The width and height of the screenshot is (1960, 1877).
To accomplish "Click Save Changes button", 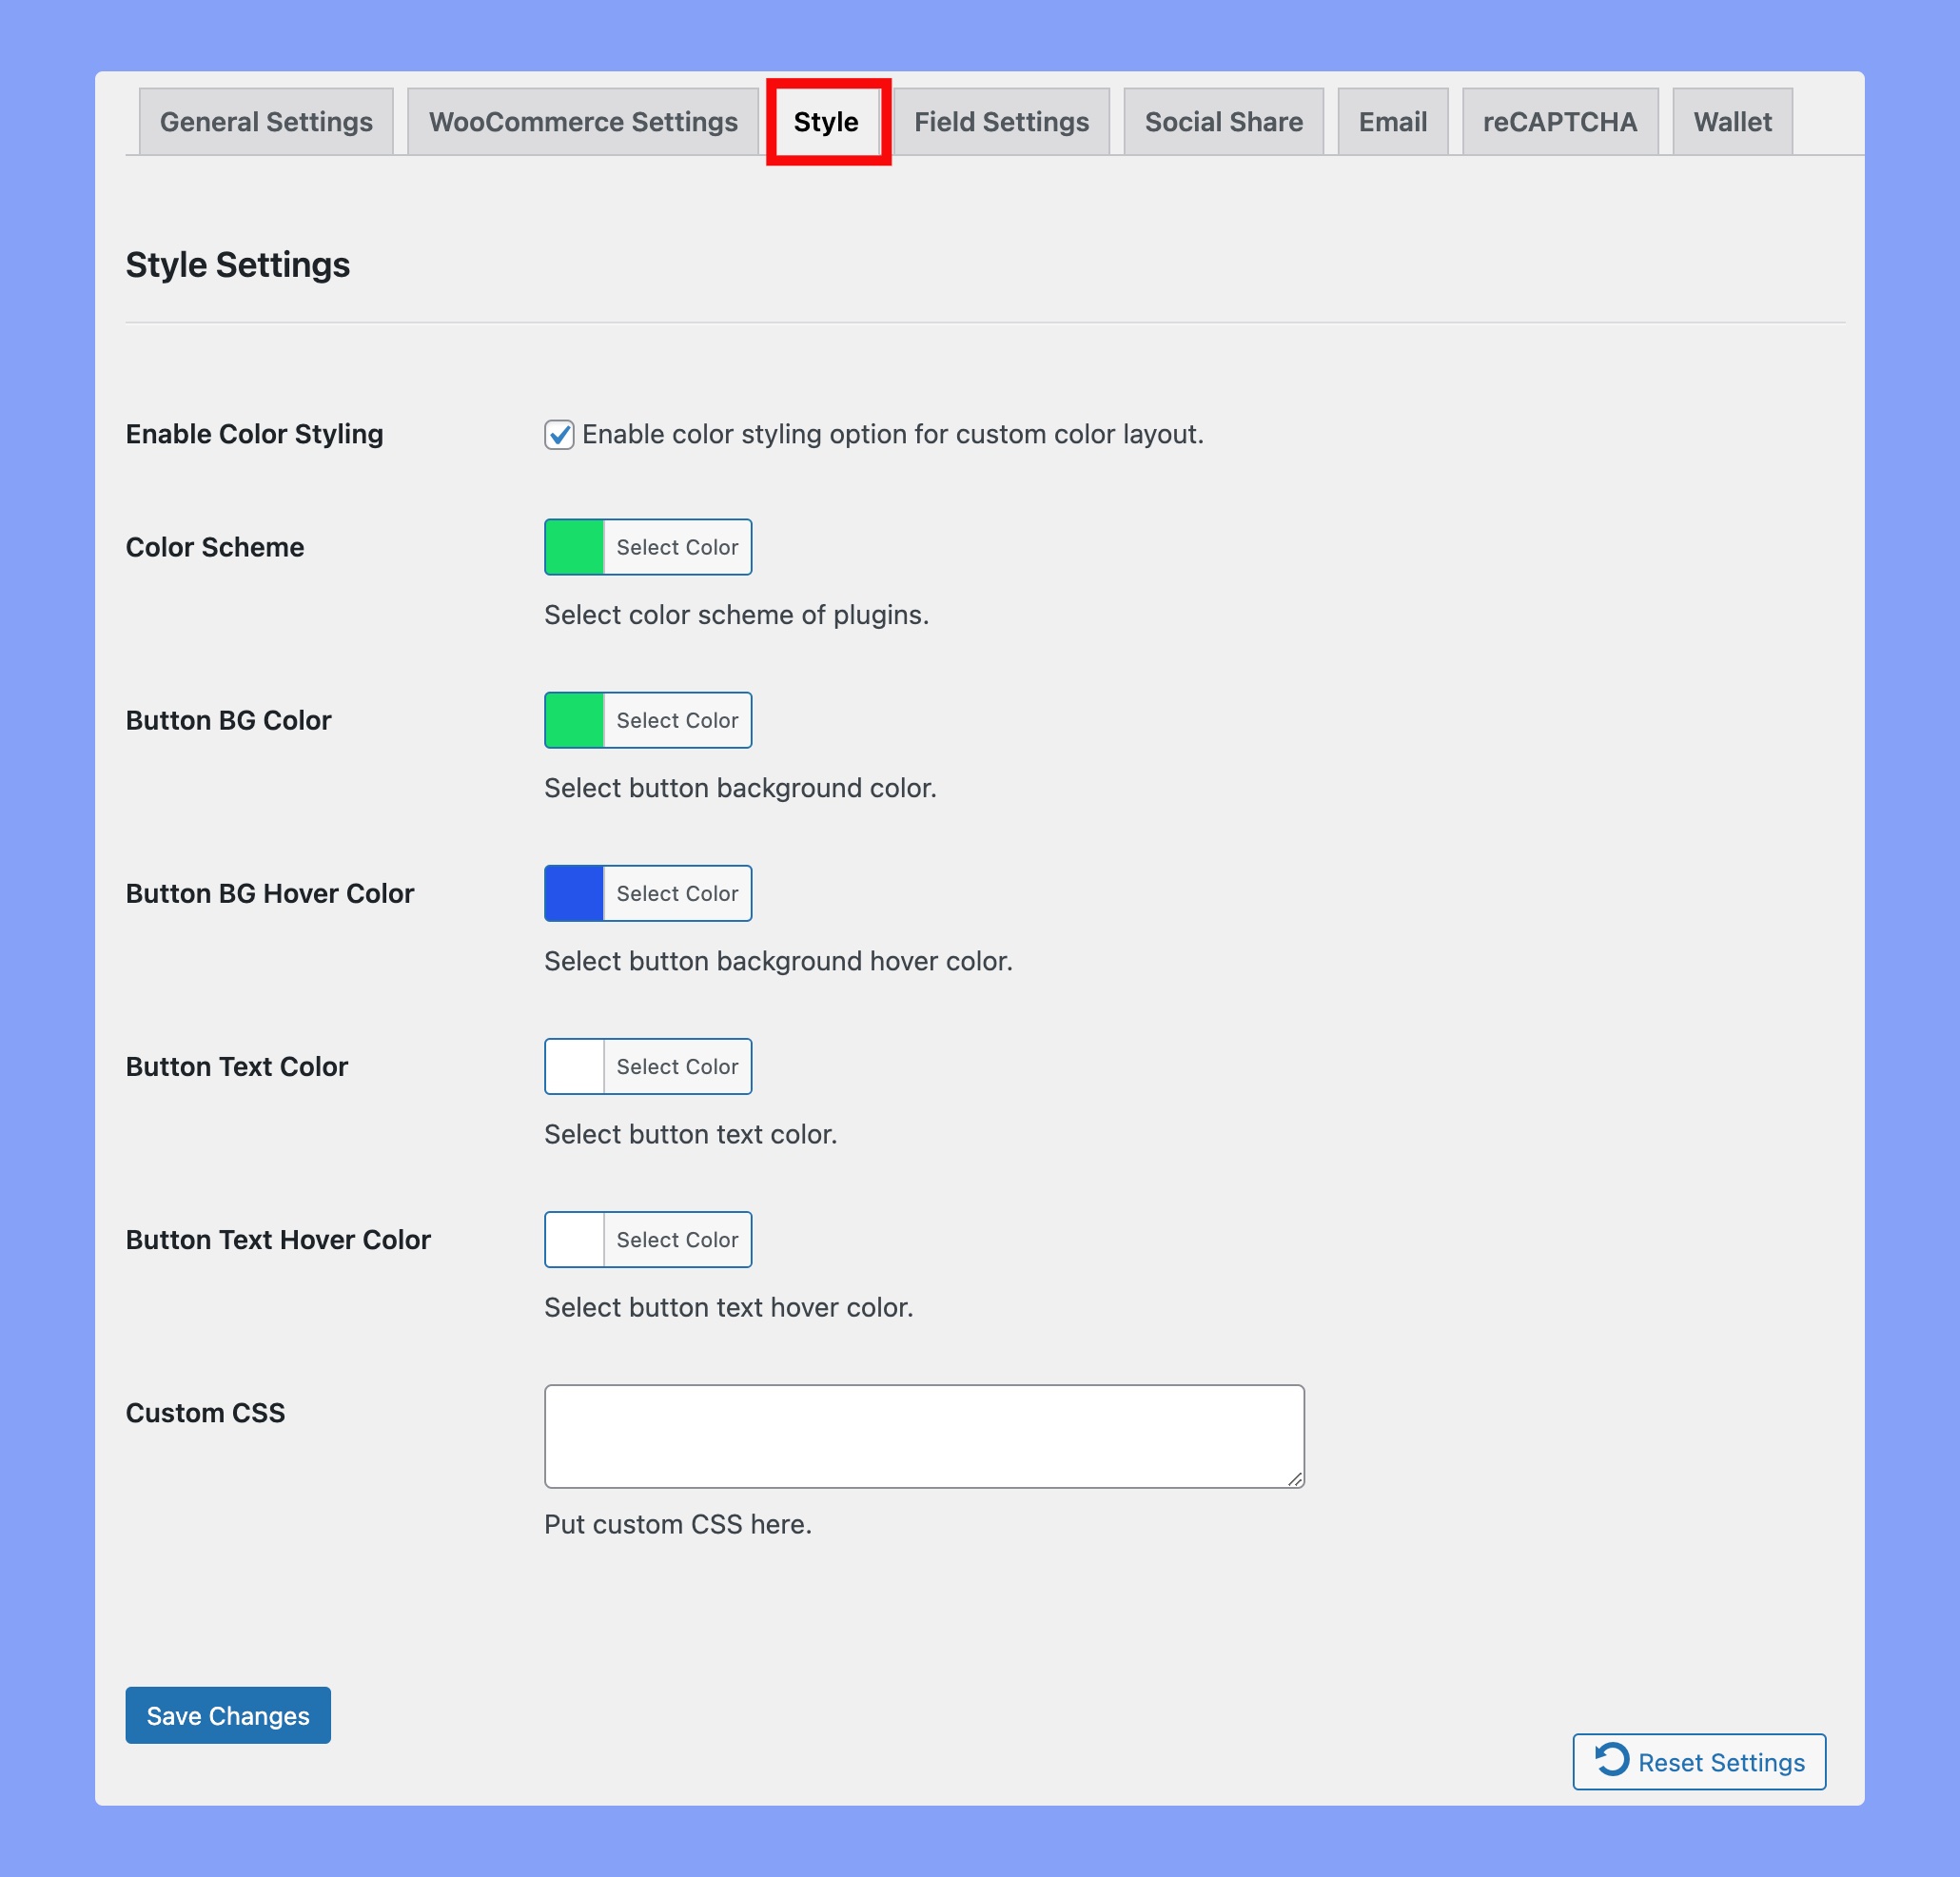I will coord(227,1714).
